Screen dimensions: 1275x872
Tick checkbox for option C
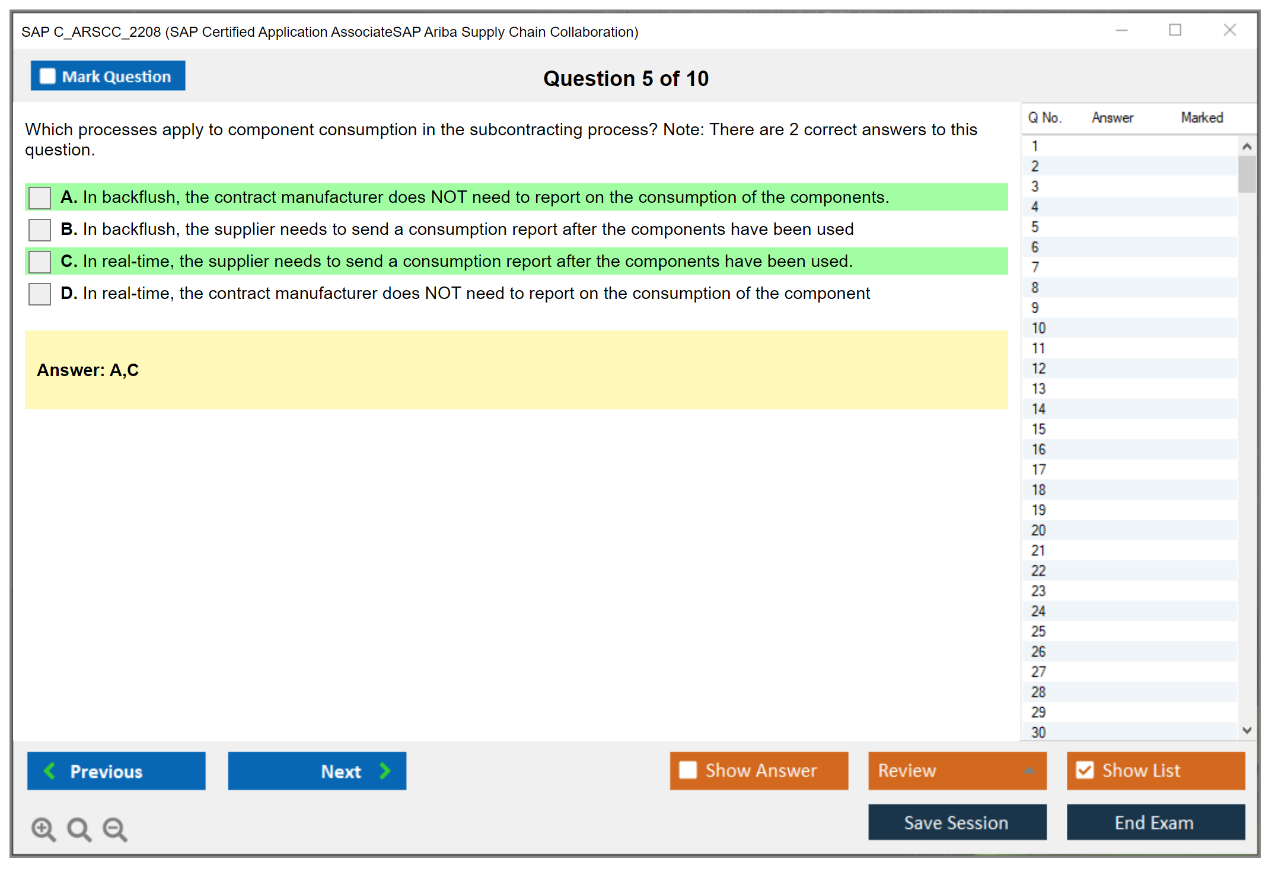40,262
